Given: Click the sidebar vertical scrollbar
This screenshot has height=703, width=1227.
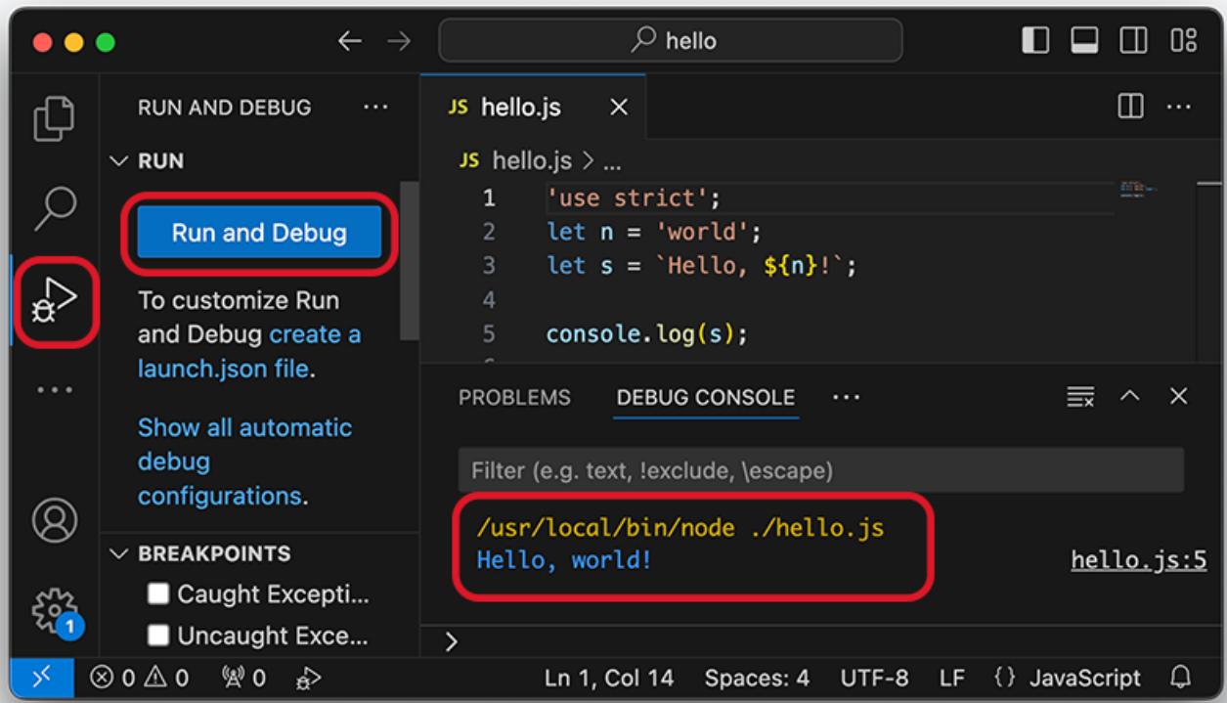Looking at the screenshot, I should click(x=409, y=254).
